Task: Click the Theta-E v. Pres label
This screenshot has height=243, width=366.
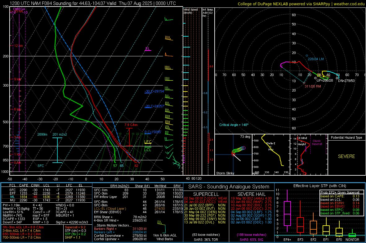Action: click(x=271, y=146)
